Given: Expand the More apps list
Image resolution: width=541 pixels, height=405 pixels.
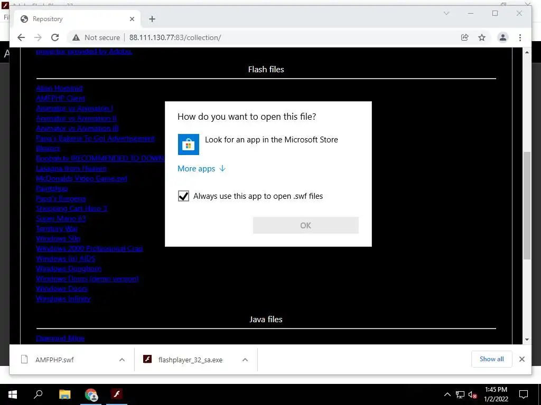Looking at the screenshot, I should point(201,168).
